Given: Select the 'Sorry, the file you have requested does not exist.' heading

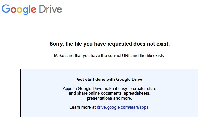Looking at the screenshot, I should click(x=109, y=44).
